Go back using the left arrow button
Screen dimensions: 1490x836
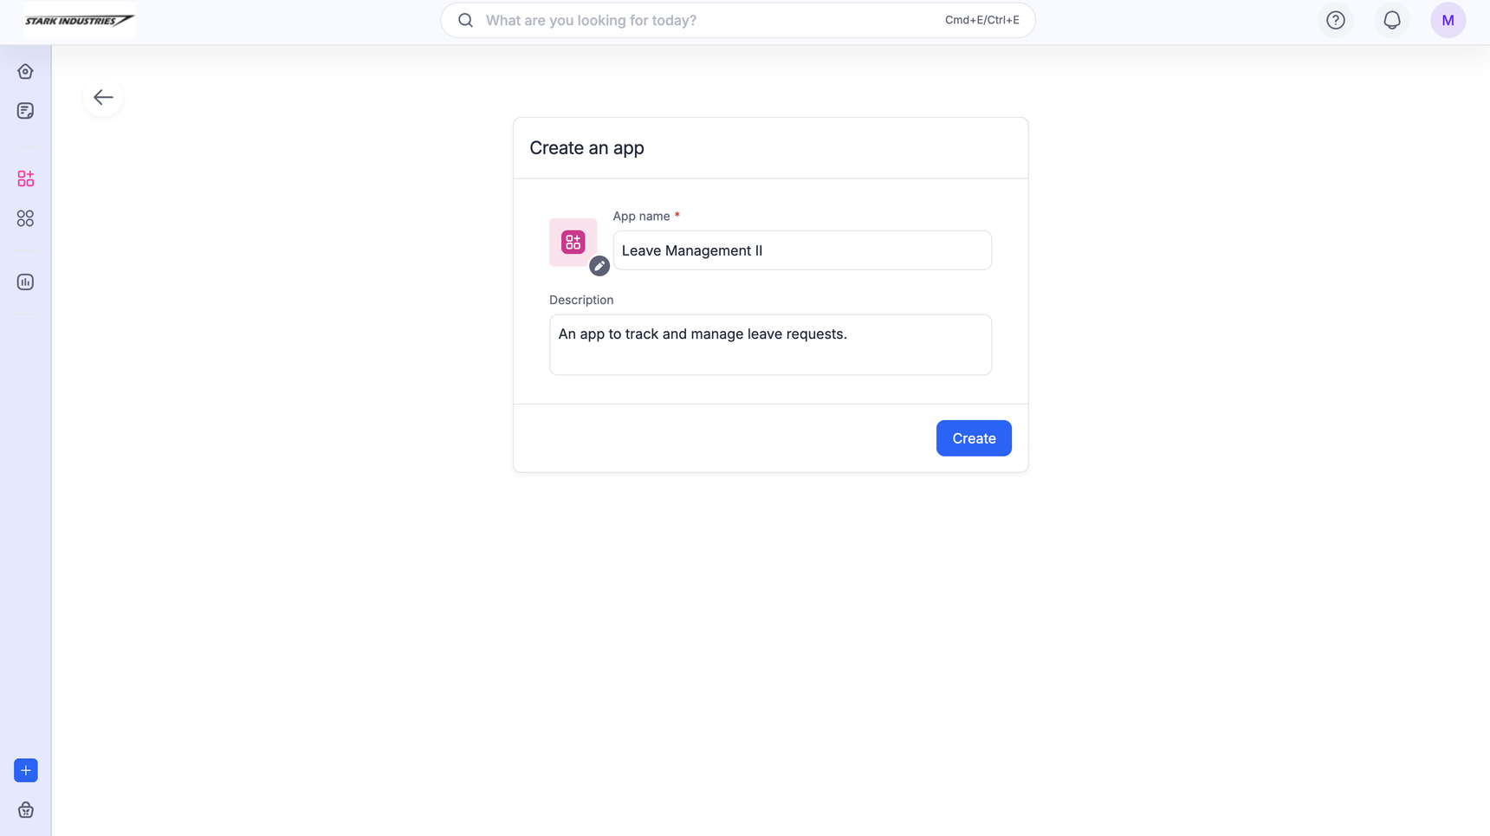pos(103,97)
